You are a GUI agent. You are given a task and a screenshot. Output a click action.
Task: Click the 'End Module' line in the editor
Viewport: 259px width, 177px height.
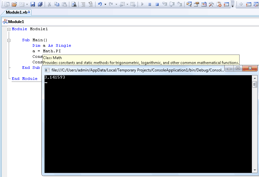[25, 79]
